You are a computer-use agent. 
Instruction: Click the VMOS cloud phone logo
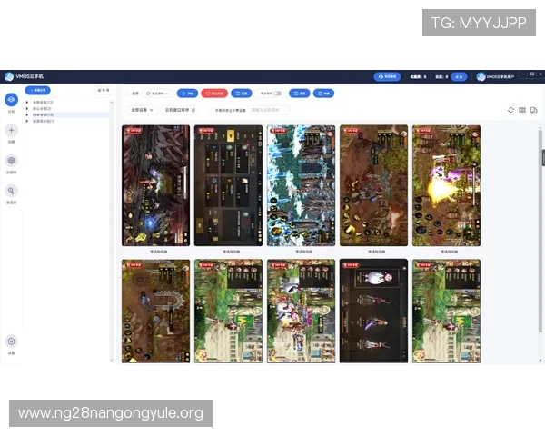click(9, 76)
